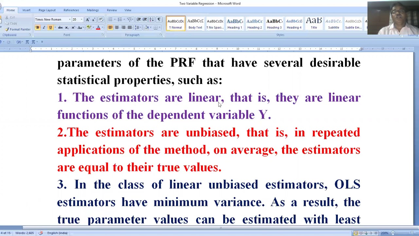
Task: Justify the paragraph text
Action: (130, 28)
